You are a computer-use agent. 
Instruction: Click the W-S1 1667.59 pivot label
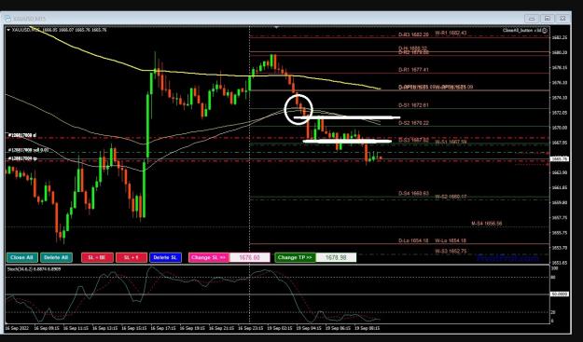[x=451, y=142]
